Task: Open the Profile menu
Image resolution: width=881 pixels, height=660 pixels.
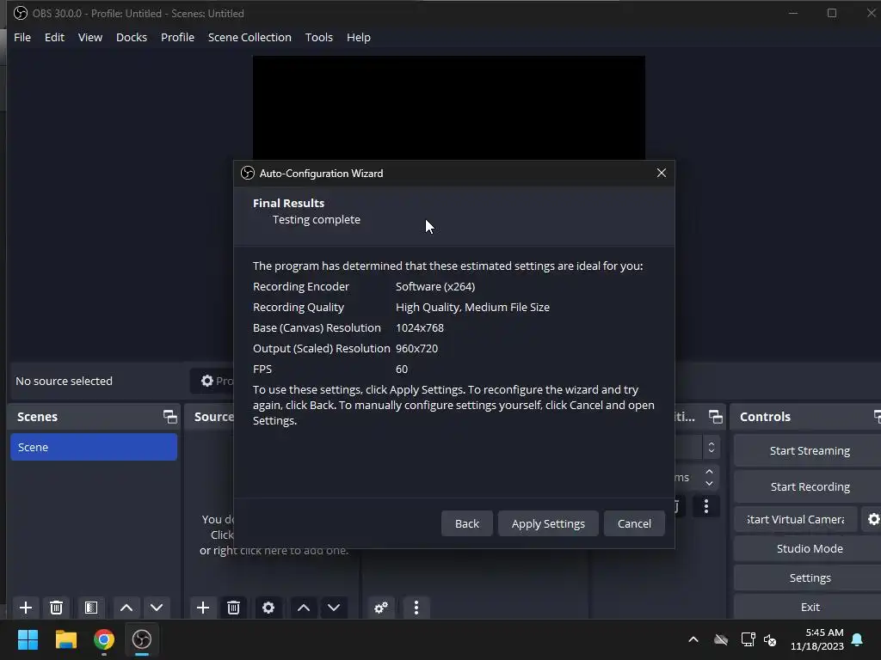Action: (177, 37)
